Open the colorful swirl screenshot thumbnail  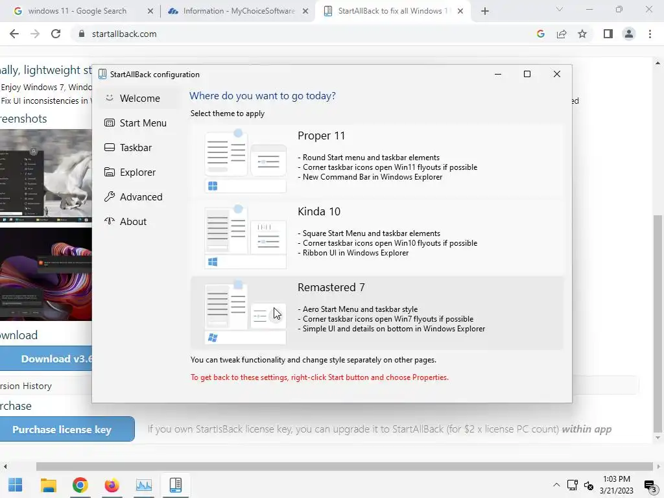(46, 274)
